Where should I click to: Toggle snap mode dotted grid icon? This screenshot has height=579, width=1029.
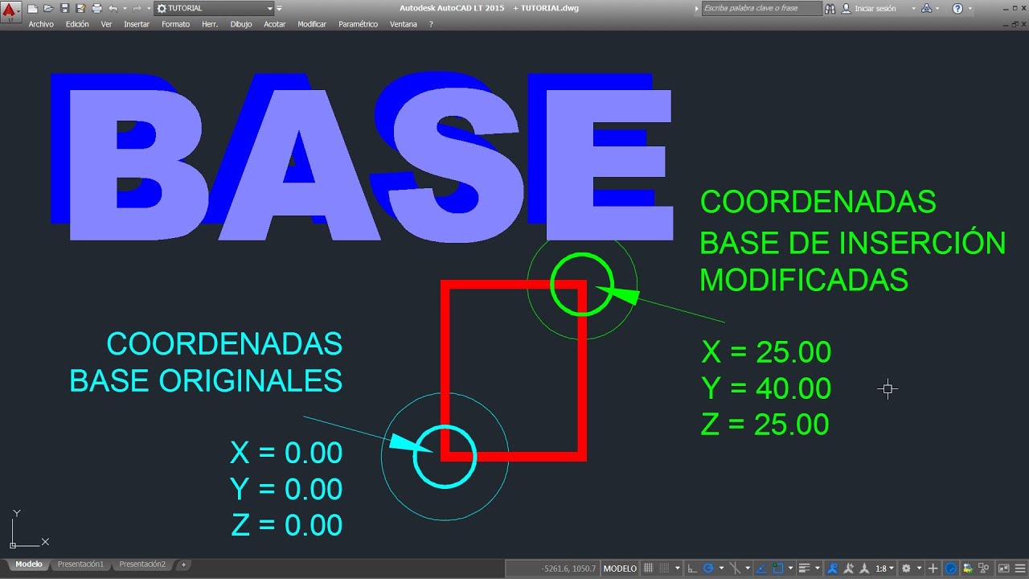(664, 569)
